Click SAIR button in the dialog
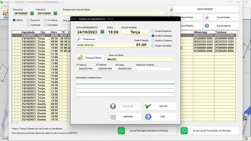 click(x=161, y=117)
